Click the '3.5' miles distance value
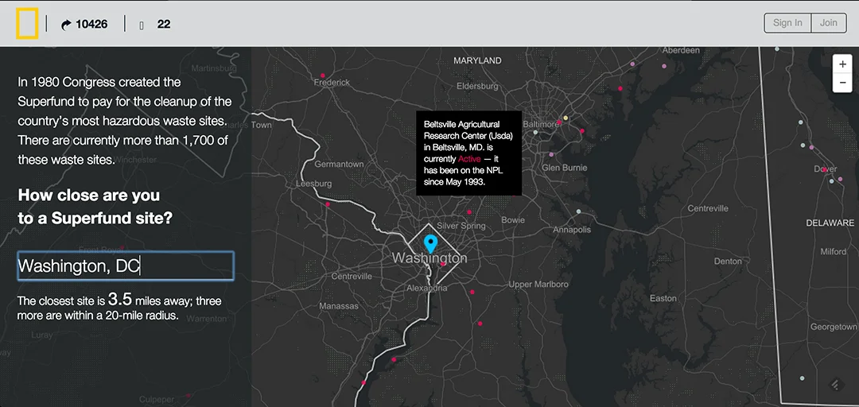Screen dimensions: 859x407 pyautogui.click(x=120, y=299)
